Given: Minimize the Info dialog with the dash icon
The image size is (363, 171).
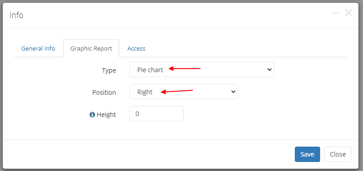Looking at the screenshot, I should pyautogui.click(x=335, y=13).
